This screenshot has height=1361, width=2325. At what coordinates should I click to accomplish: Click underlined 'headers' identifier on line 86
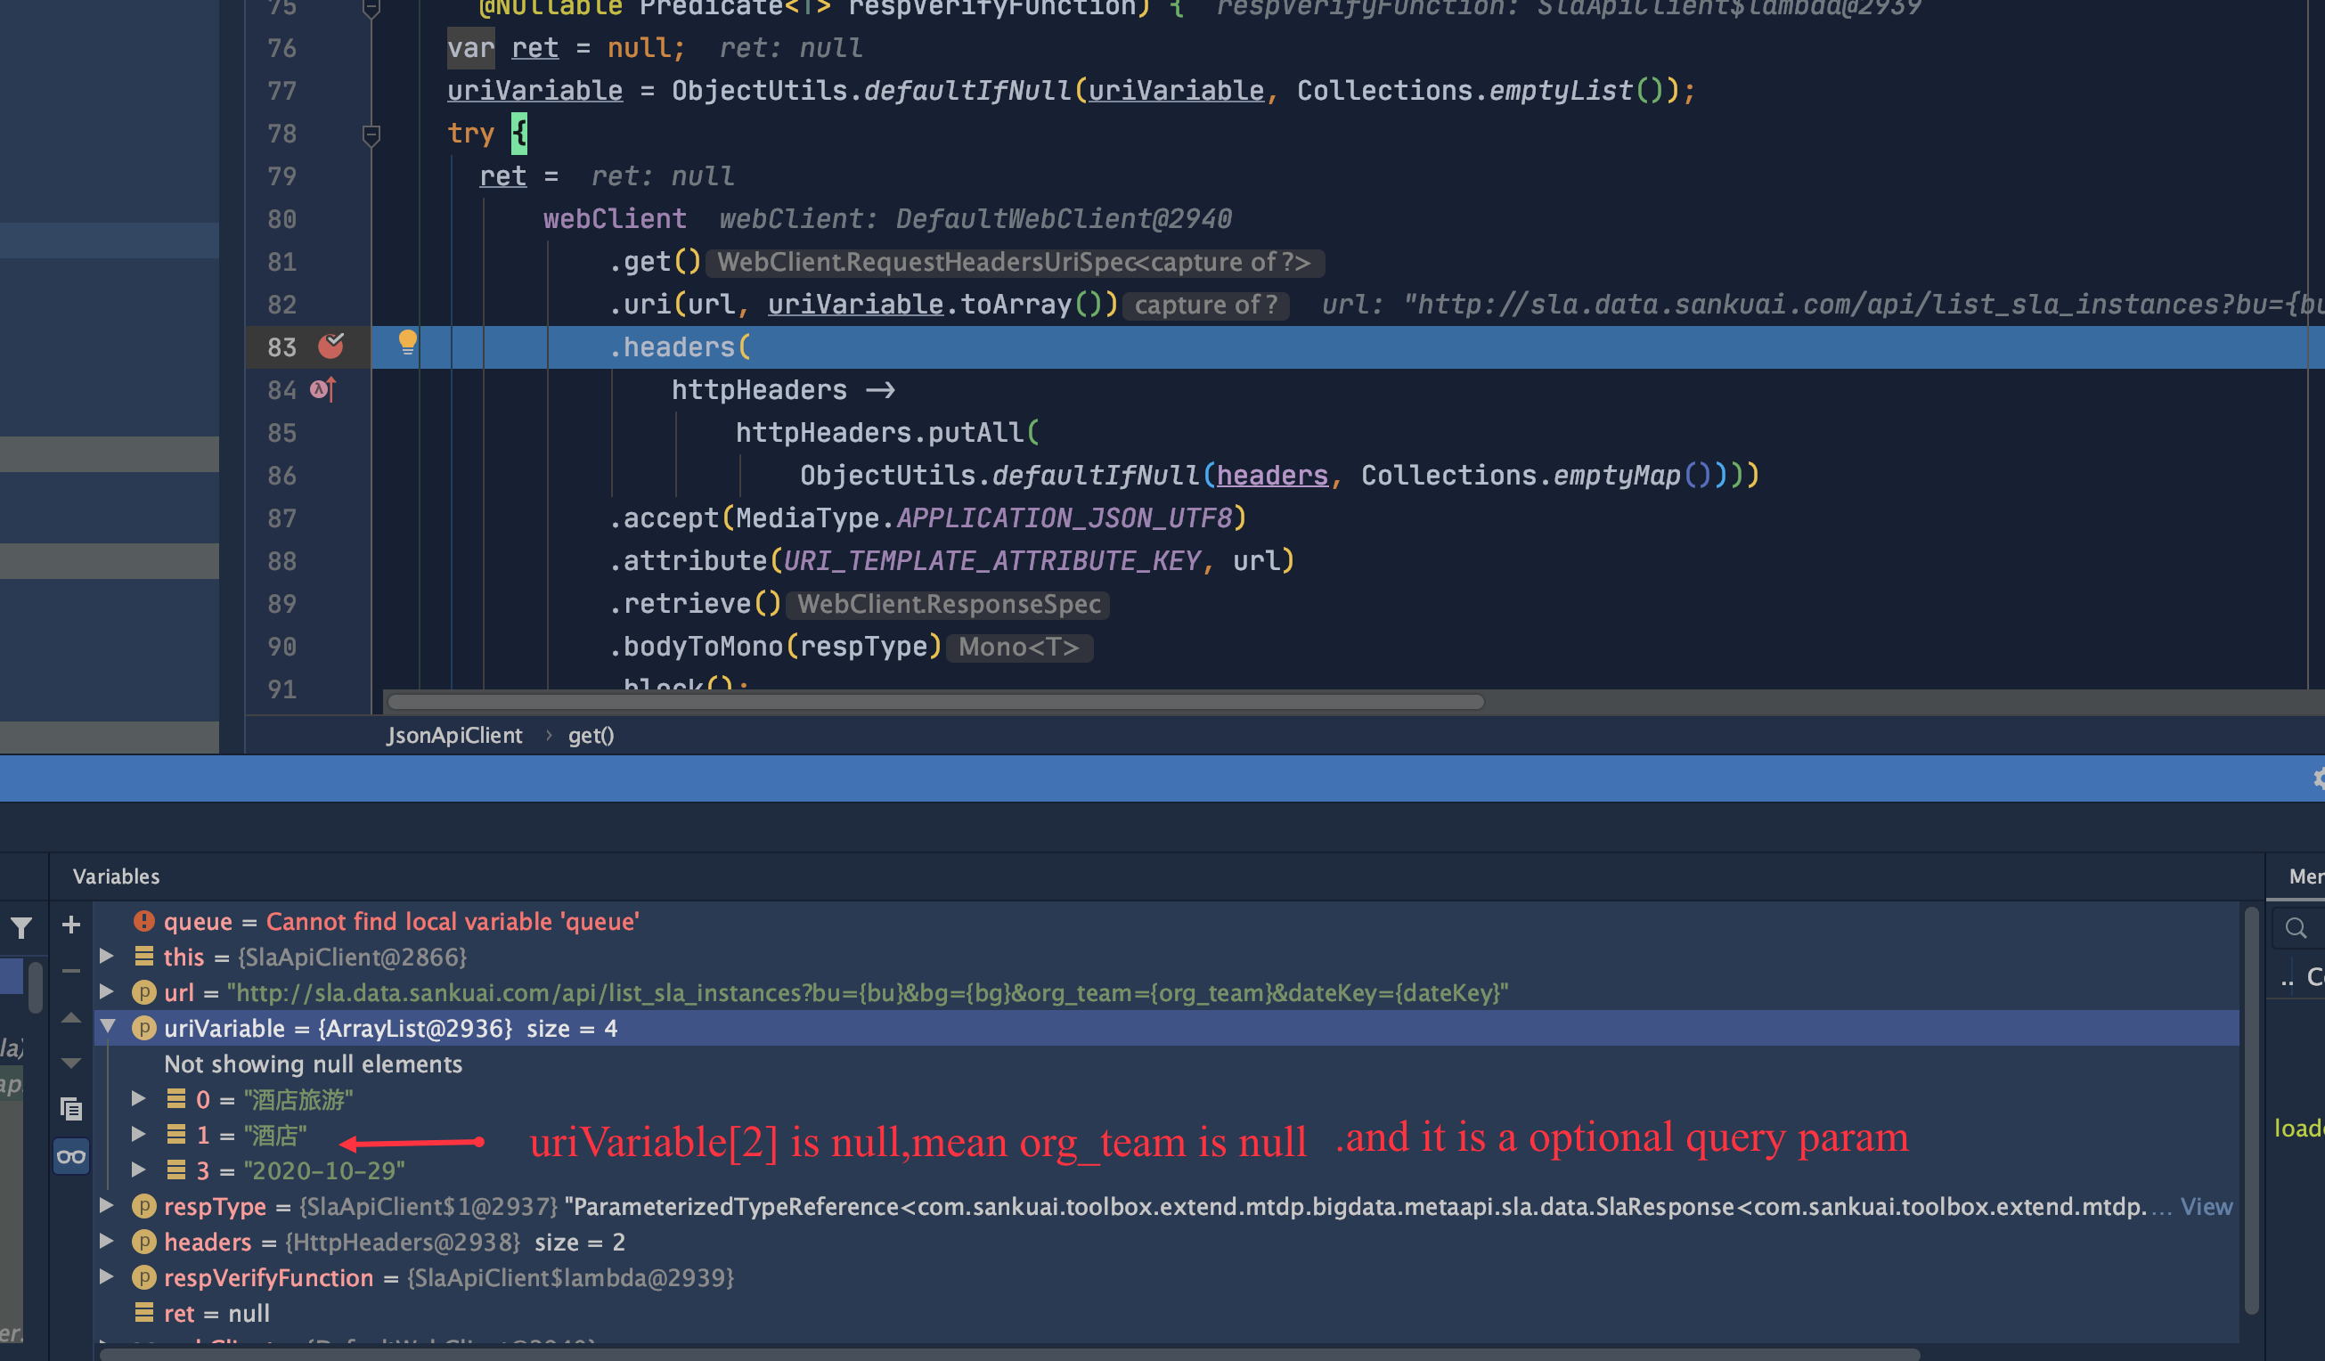click(1272, 476)
